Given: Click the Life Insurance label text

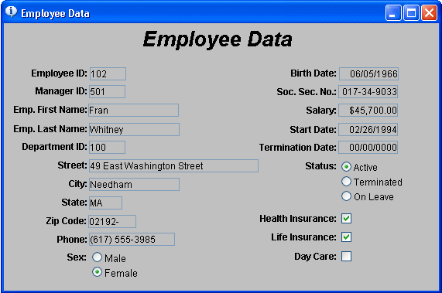Looking at the screenshot, I should (304, 237).
